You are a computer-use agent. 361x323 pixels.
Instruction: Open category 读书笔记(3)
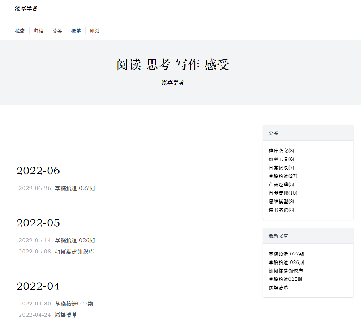pos(281,210)
